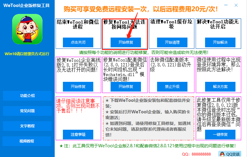Click the 开始解决 button

coord(220,42)
